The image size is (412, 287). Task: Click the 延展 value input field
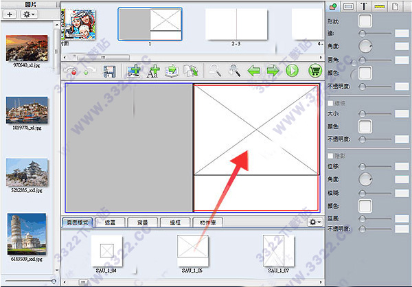(402, 218)
